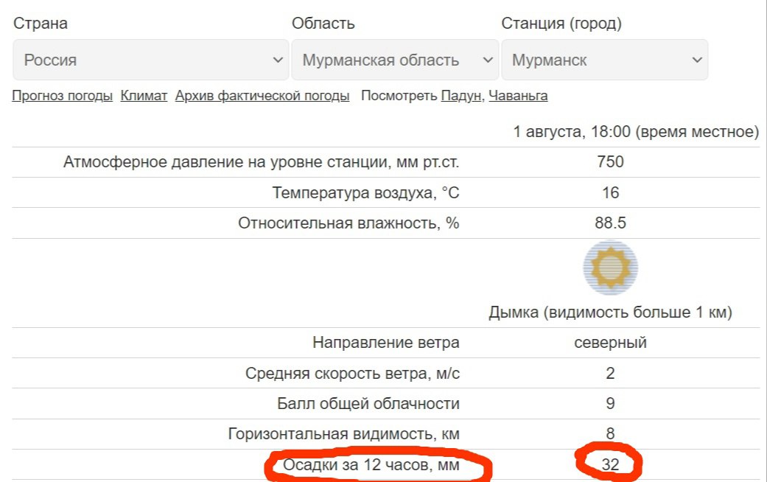767x482 pixels.
Task: Go to the Климат link
Action: [x=144, y=96]
